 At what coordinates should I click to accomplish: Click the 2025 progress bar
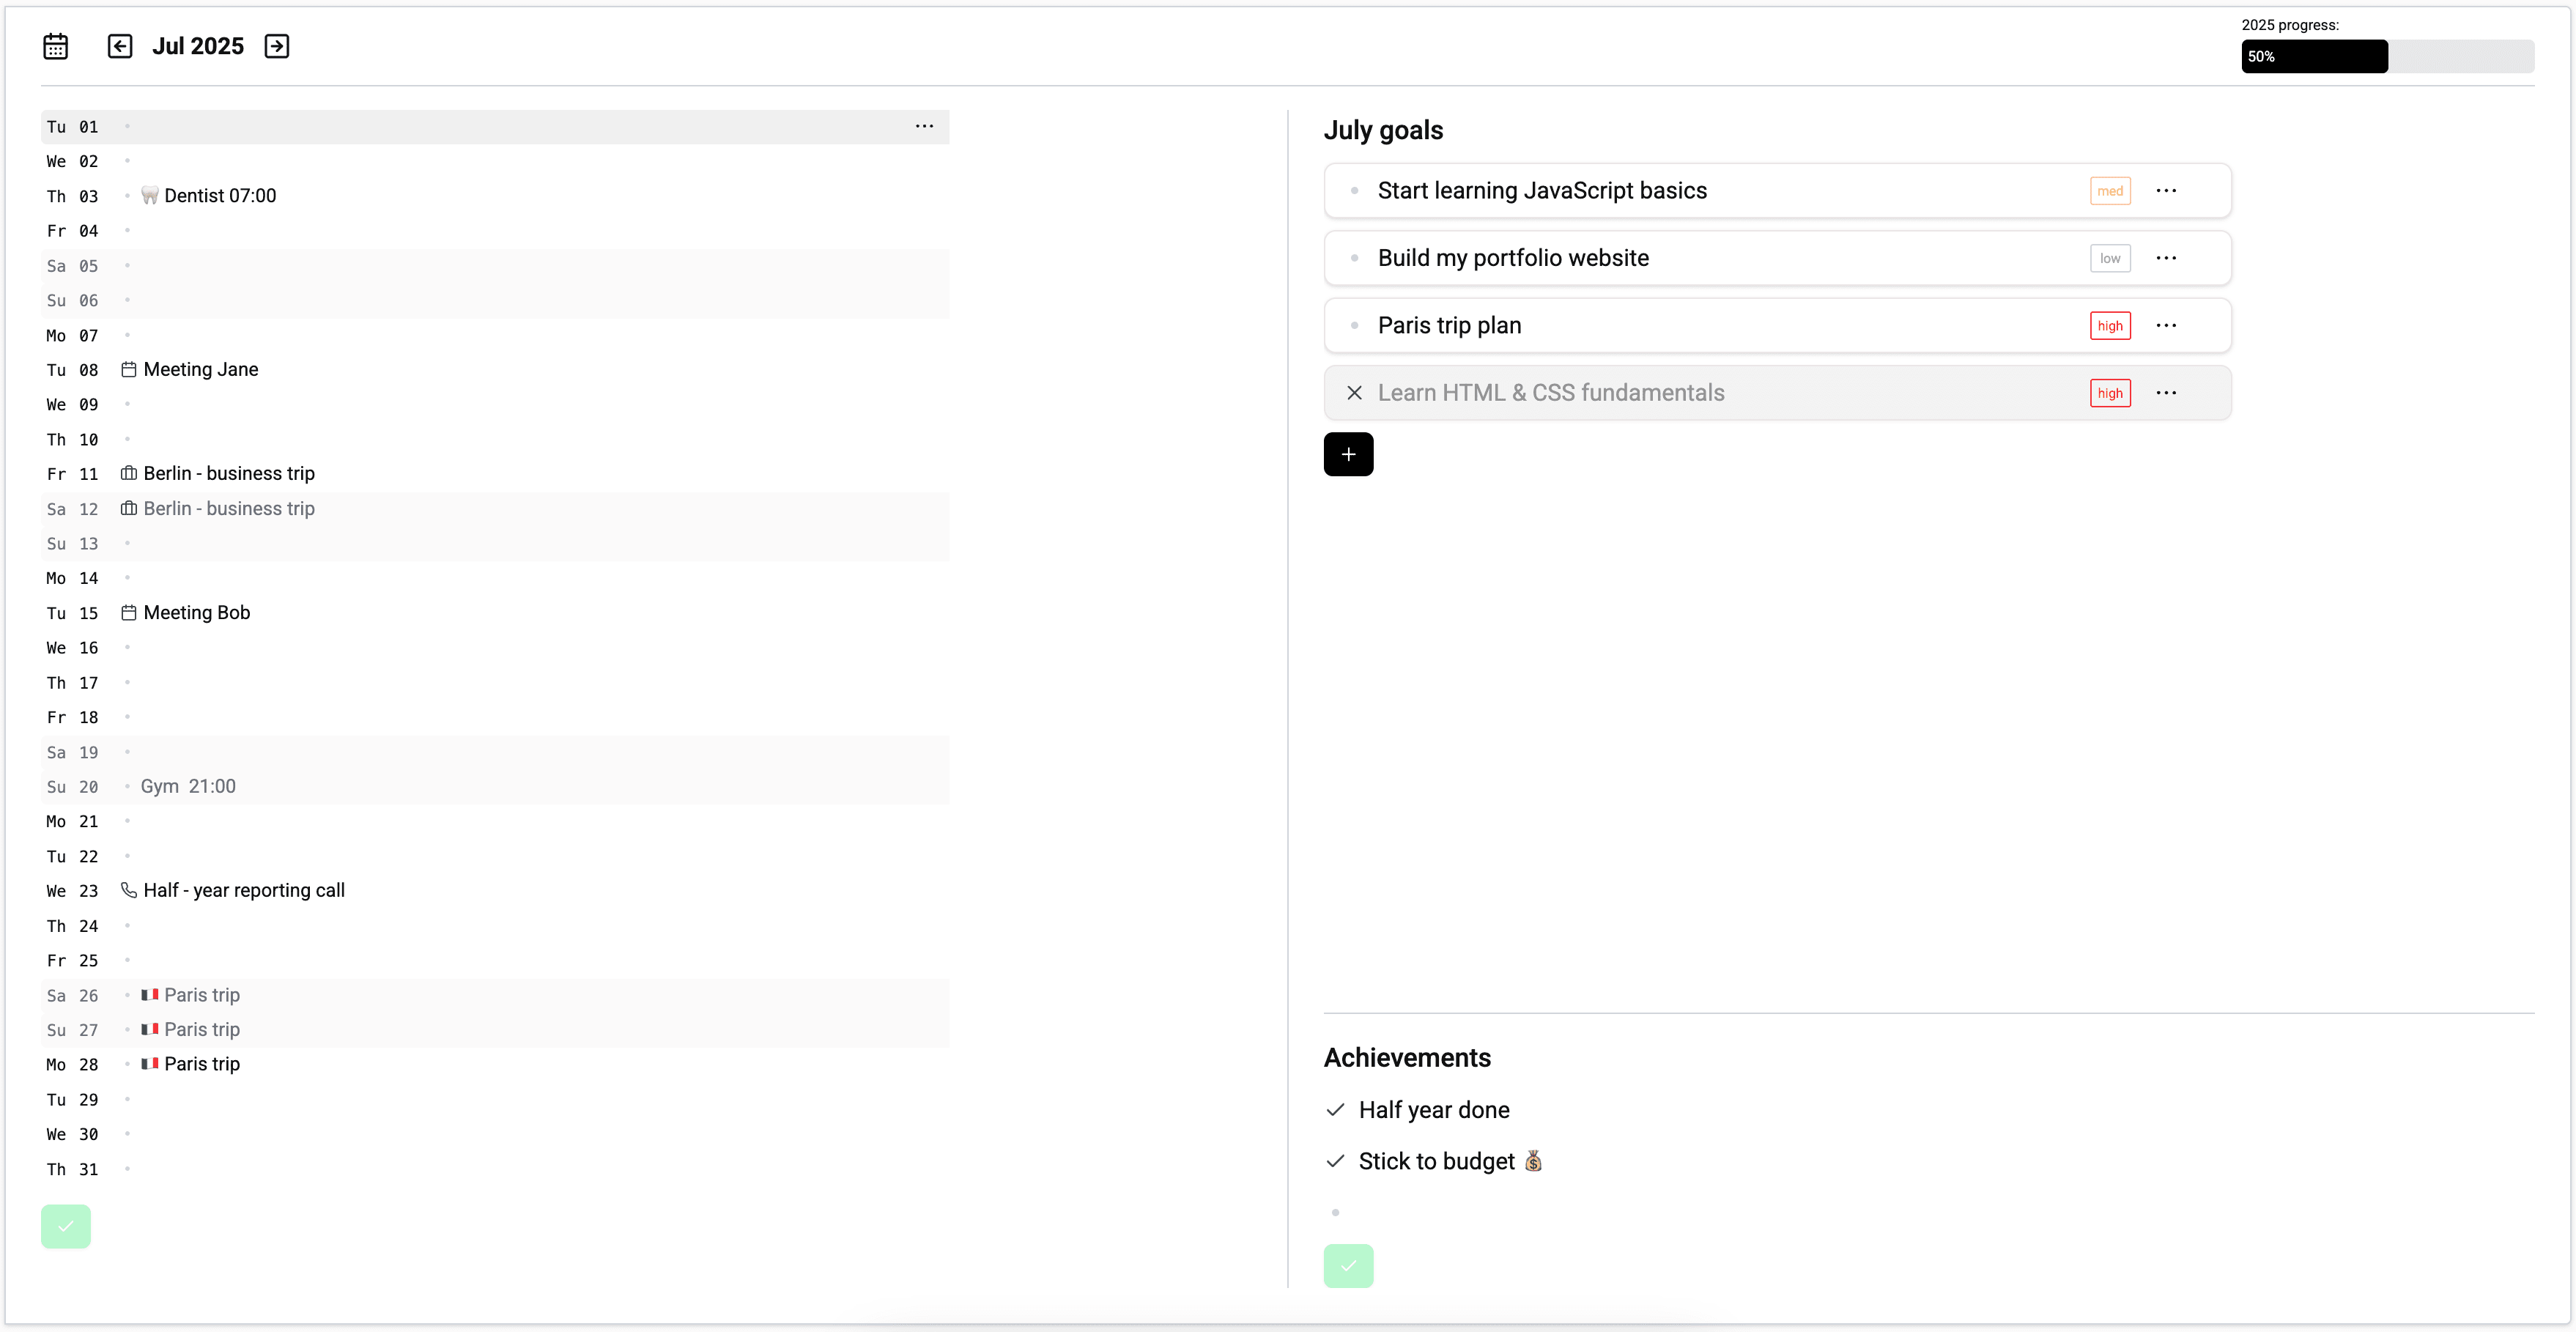click(2387, 56)
